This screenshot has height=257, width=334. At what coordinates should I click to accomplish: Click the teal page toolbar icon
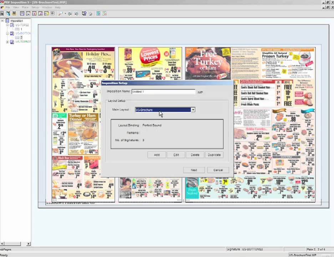pos(98,14)
